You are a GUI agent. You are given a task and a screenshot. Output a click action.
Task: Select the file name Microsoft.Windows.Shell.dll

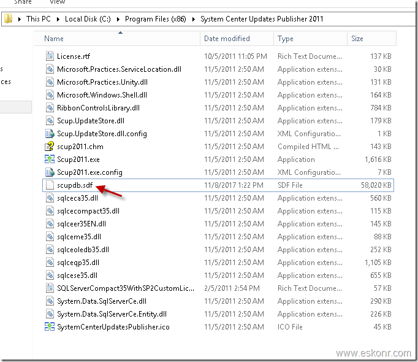click(102, 94)
